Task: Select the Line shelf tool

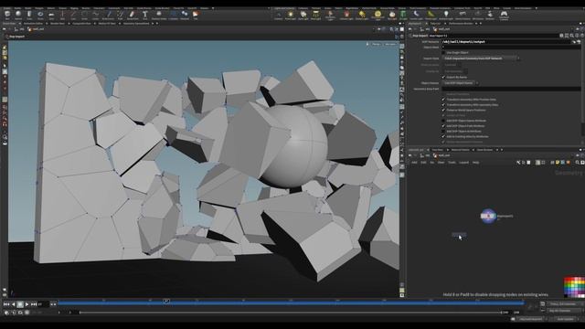Action: (73, 15)
